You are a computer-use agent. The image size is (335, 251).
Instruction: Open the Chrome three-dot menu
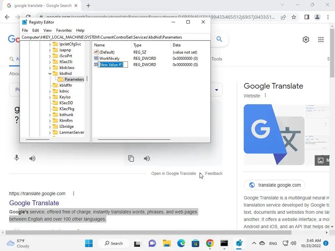click(x=328, y=17)
